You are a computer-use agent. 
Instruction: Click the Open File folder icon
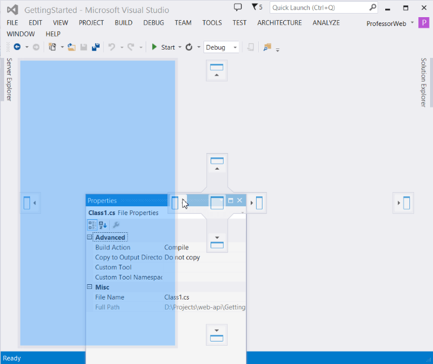71,47
